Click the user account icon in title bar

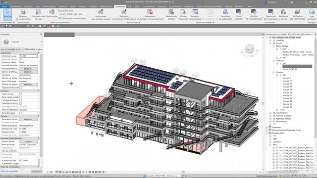click(x=266, y=2)
